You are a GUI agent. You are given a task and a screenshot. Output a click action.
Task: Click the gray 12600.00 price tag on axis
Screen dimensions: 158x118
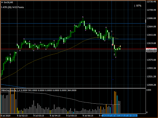click(x=151, y=51)
